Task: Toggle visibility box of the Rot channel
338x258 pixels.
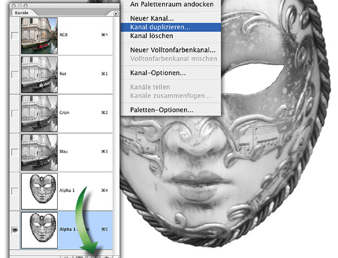Action: click(x=15, y=75)
